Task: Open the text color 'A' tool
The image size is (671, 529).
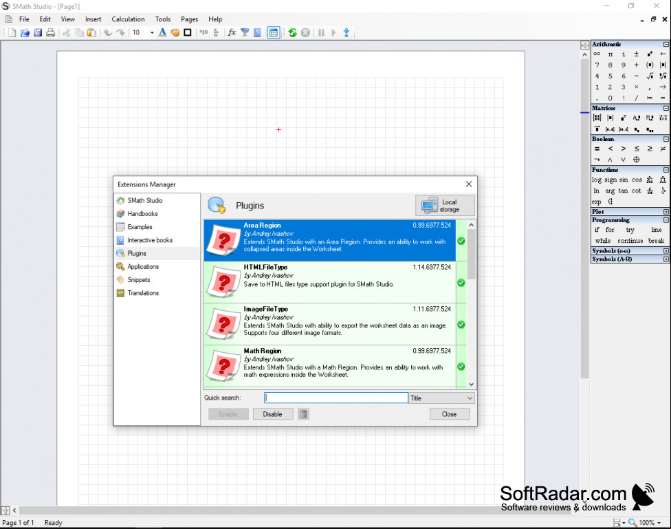Action: (162, 32)
